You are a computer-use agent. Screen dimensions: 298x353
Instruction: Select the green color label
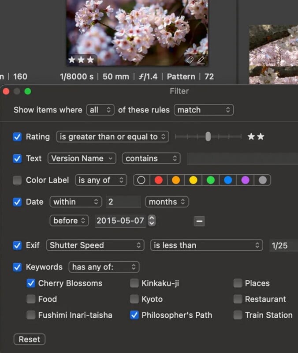211,180
